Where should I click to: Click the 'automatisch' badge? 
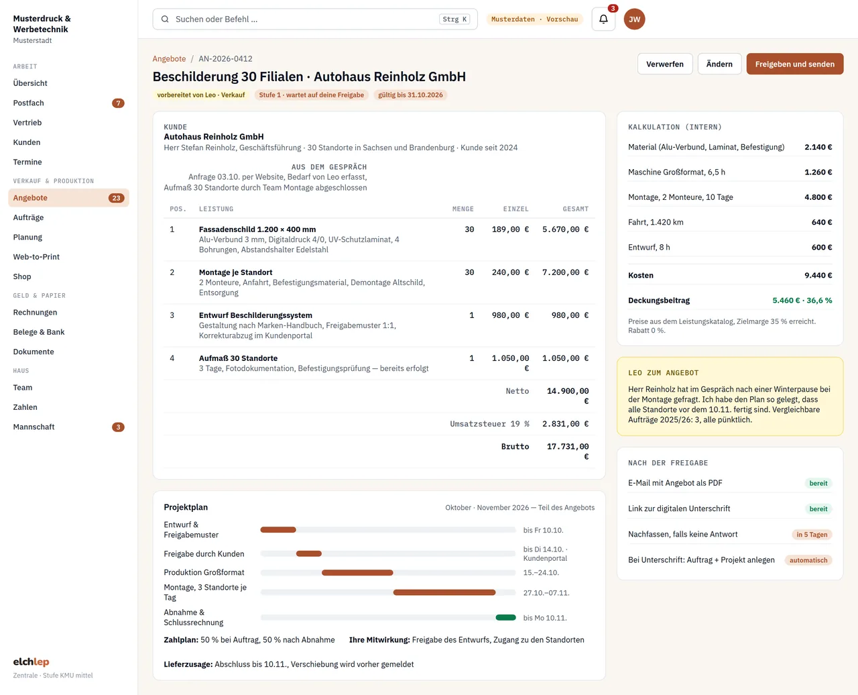808,560
